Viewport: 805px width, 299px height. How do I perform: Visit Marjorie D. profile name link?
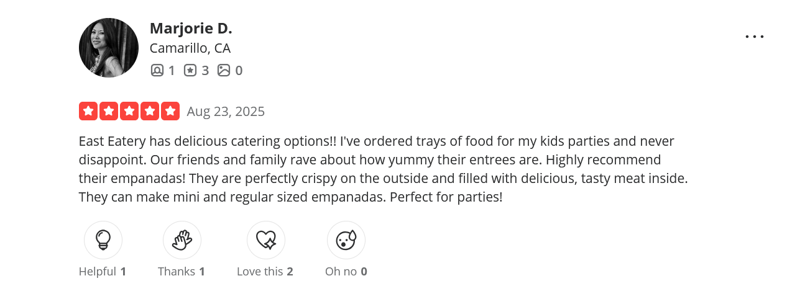191,28
